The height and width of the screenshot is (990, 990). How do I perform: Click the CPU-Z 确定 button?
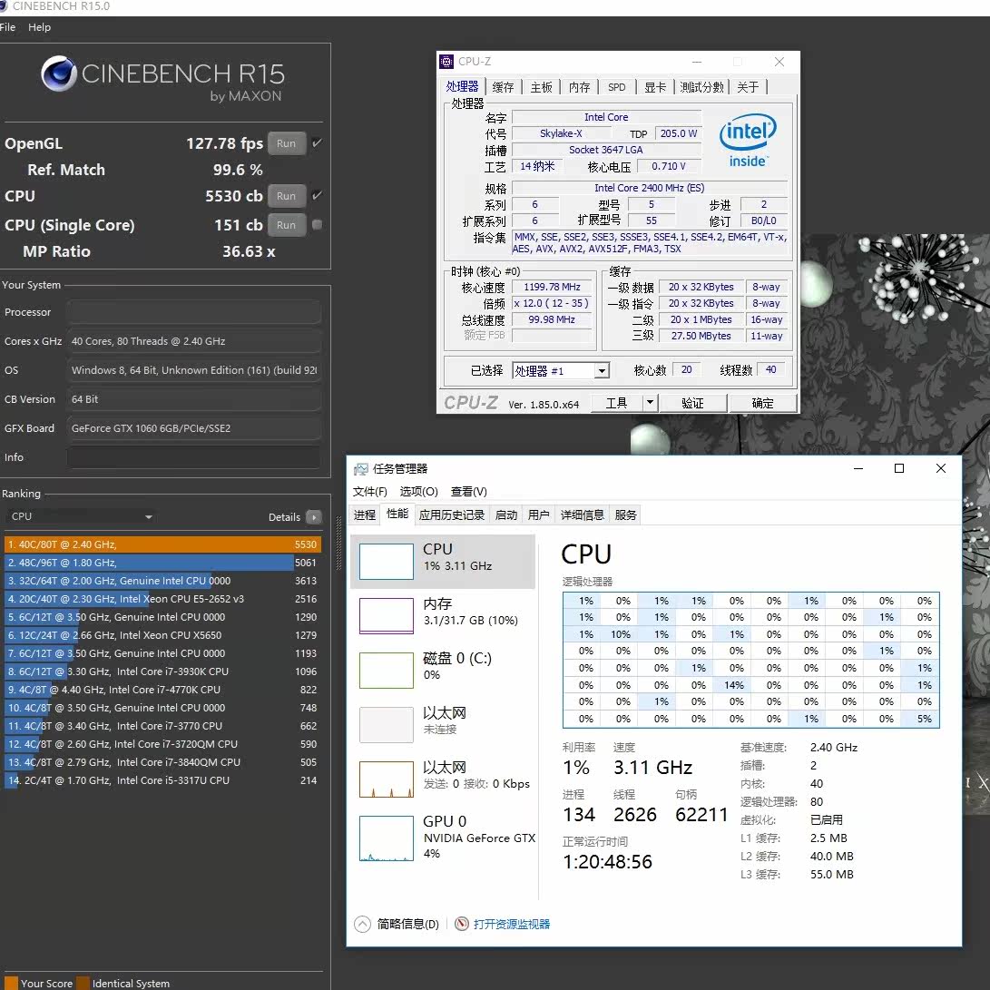click(x=763, y=403)
